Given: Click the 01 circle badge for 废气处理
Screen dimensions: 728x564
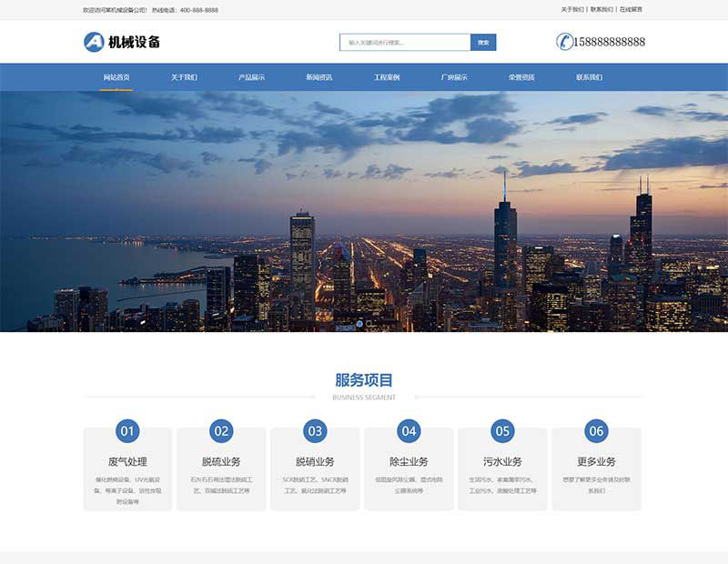Looking at the screenshot, I should pos(127,431).
